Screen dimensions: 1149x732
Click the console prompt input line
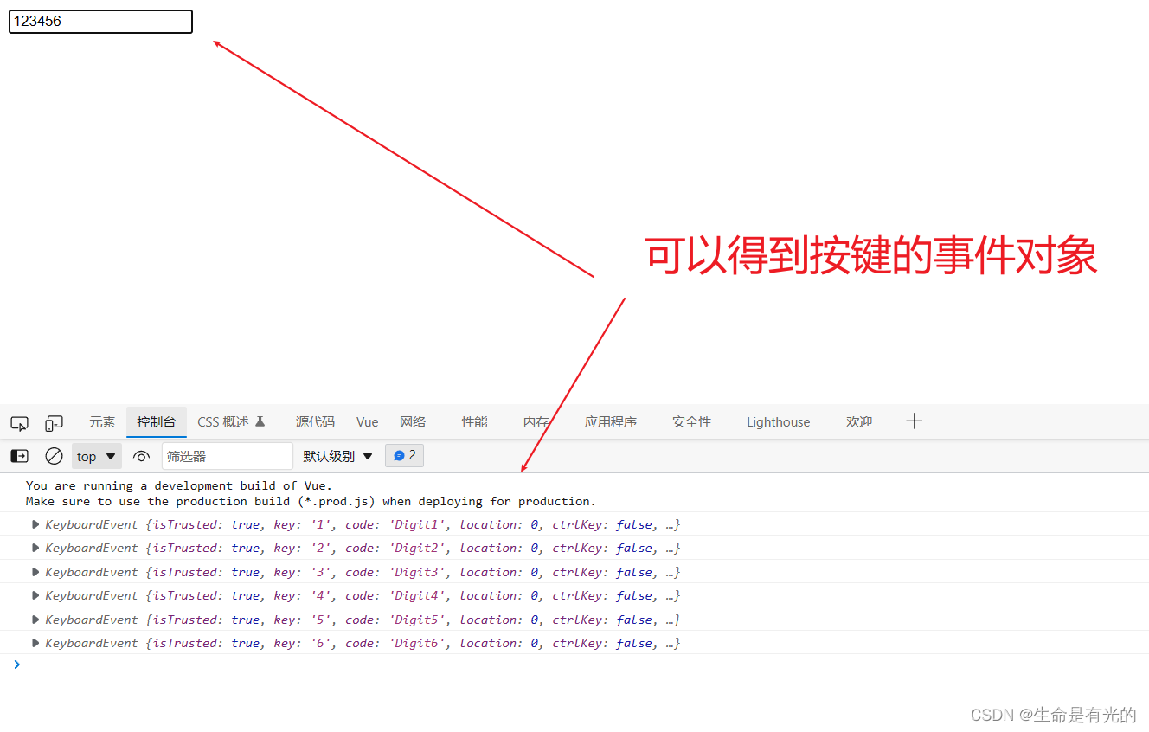[574, 665]
